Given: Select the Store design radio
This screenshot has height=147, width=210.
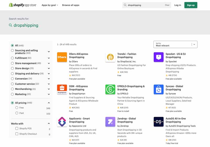Looking at the screenshot, I should pyautogui.click(x=12, y=68).
